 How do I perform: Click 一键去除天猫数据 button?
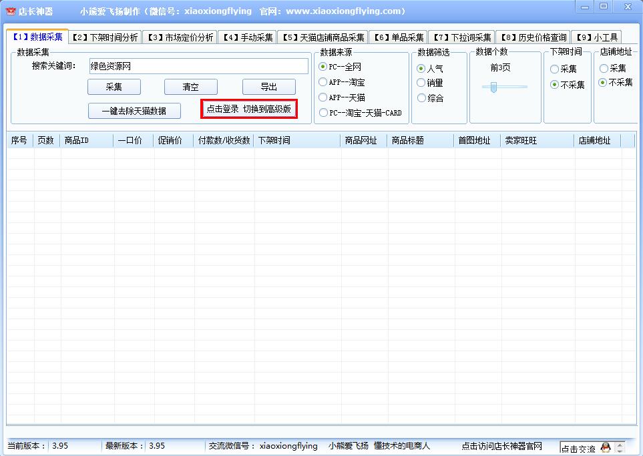click(x=134, y=111)
